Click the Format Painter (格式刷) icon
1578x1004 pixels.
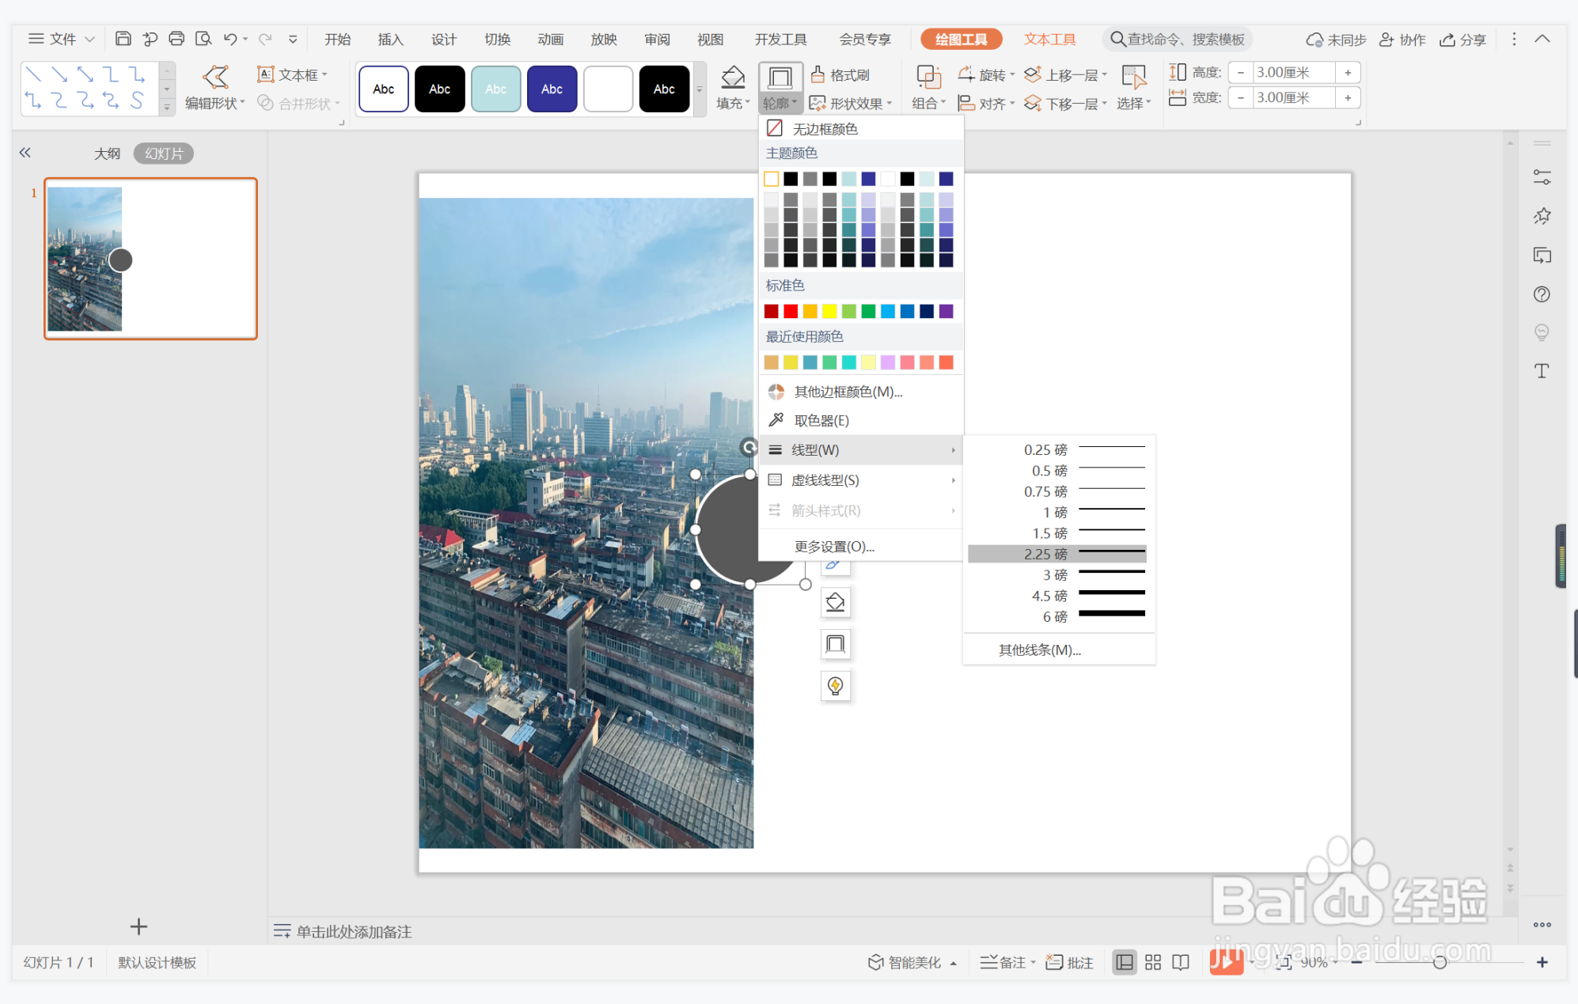point(818,74)
